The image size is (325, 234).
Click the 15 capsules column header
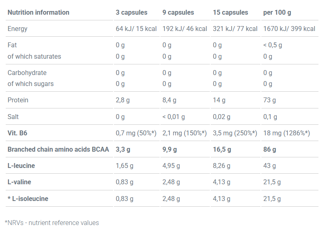(x=230, y=12)
